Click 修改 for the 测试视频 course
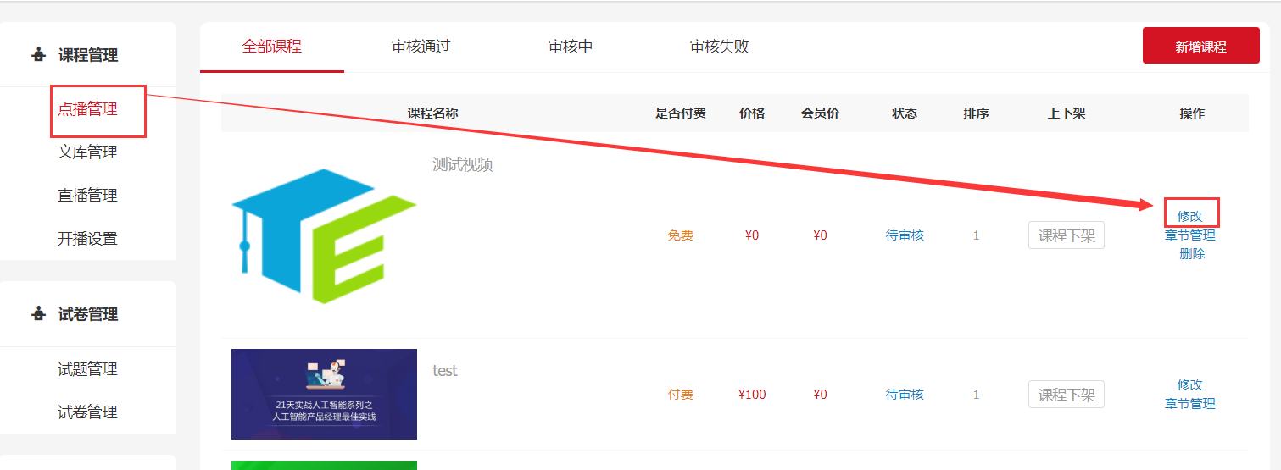The height and width of the screenshot is (470, 1281). pyautogui.click(x=1190, y=217)
